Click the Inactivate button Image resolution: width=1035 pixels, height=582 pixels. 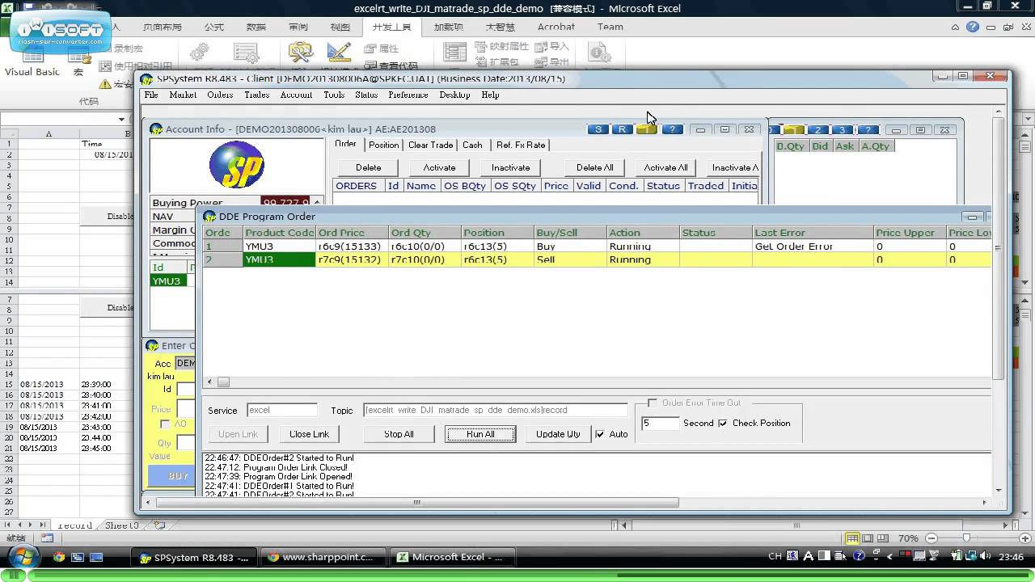[511, 167]
